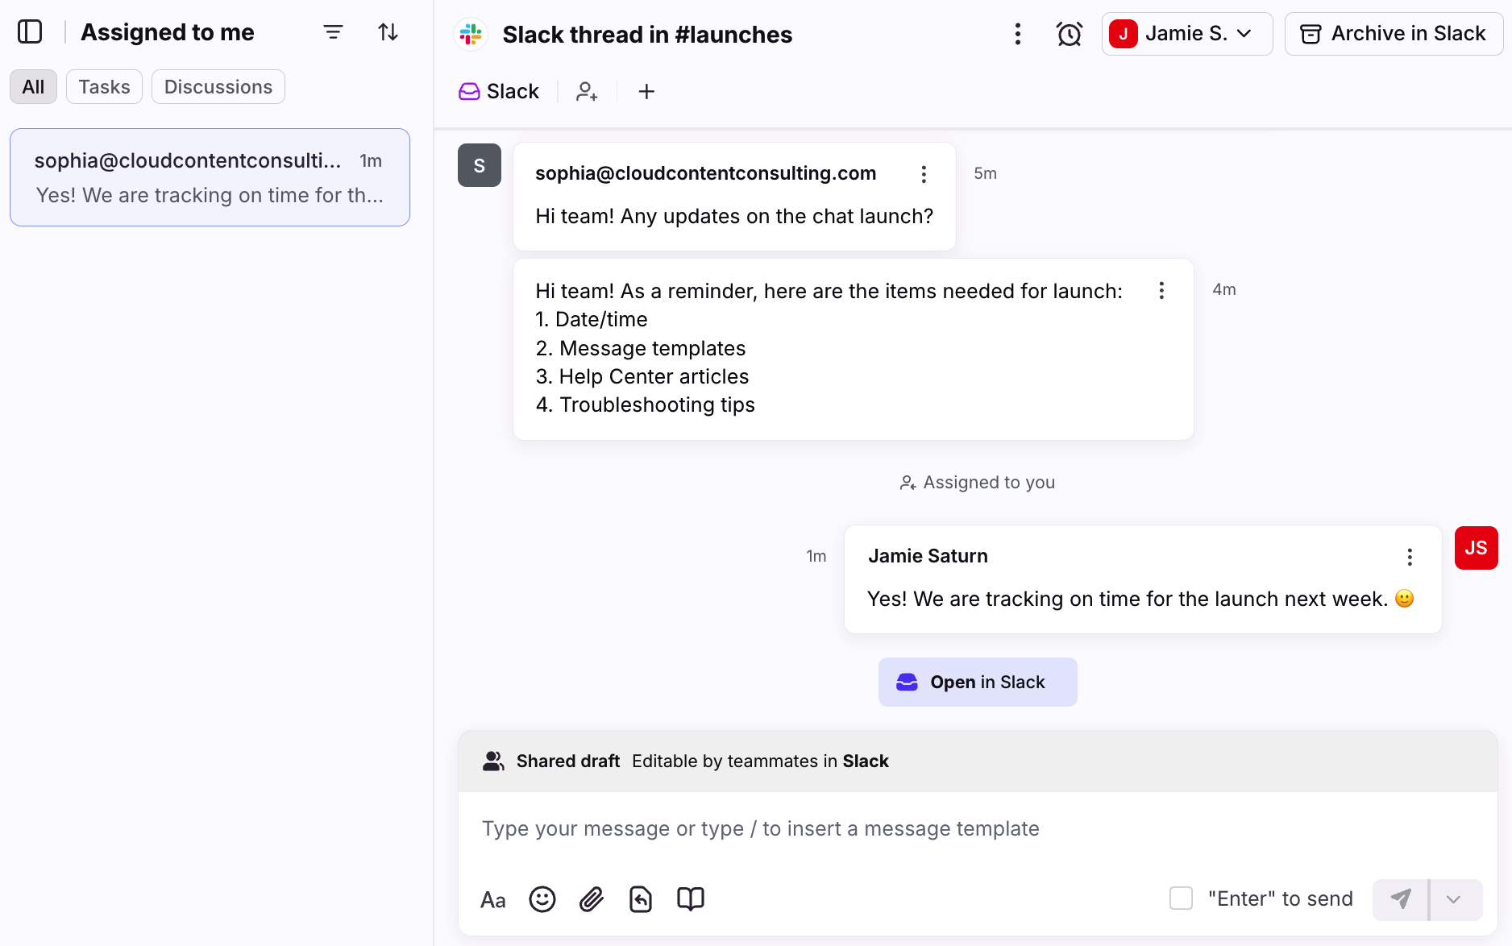Viewport: 1512px width, 946px height.
Task: Click the assign teammate icon
Action: click(x=587, y=92)
